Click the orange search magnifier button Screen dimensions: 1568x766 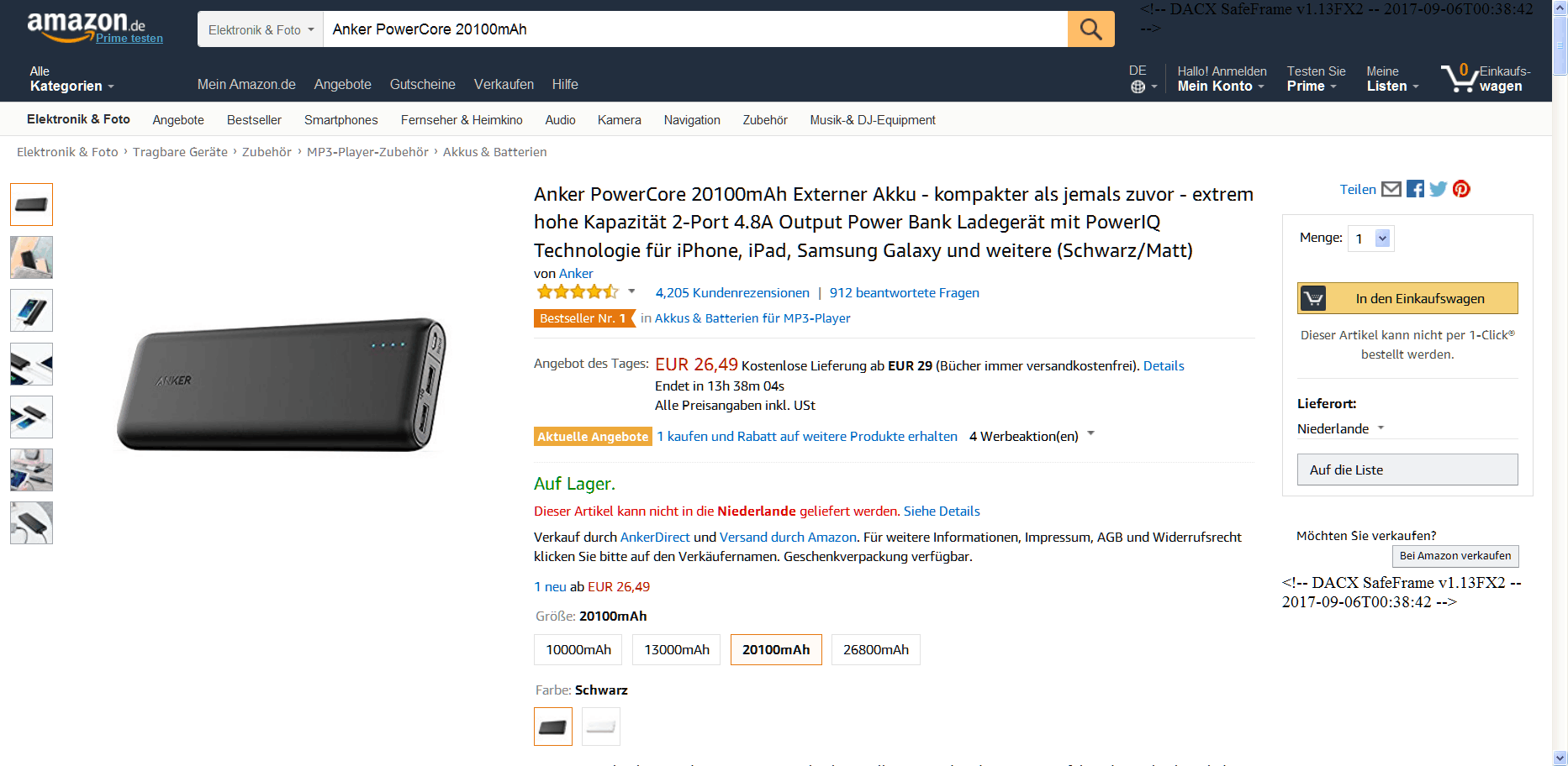click(1090, 29)
